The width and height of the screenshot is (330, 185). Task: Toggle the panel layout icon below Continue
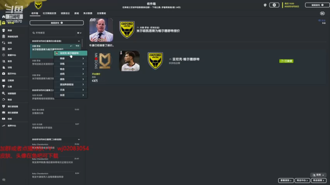click(322, 14)
